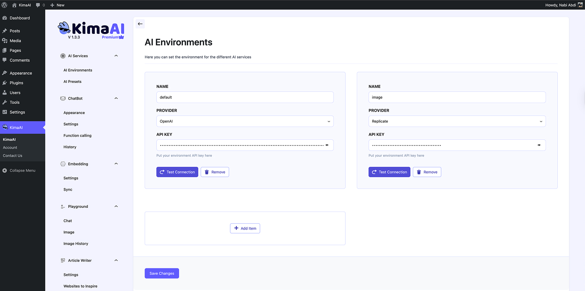Reveal the API key for the default environment
This screenshot has height=291, width=585.
pos(327,145)
